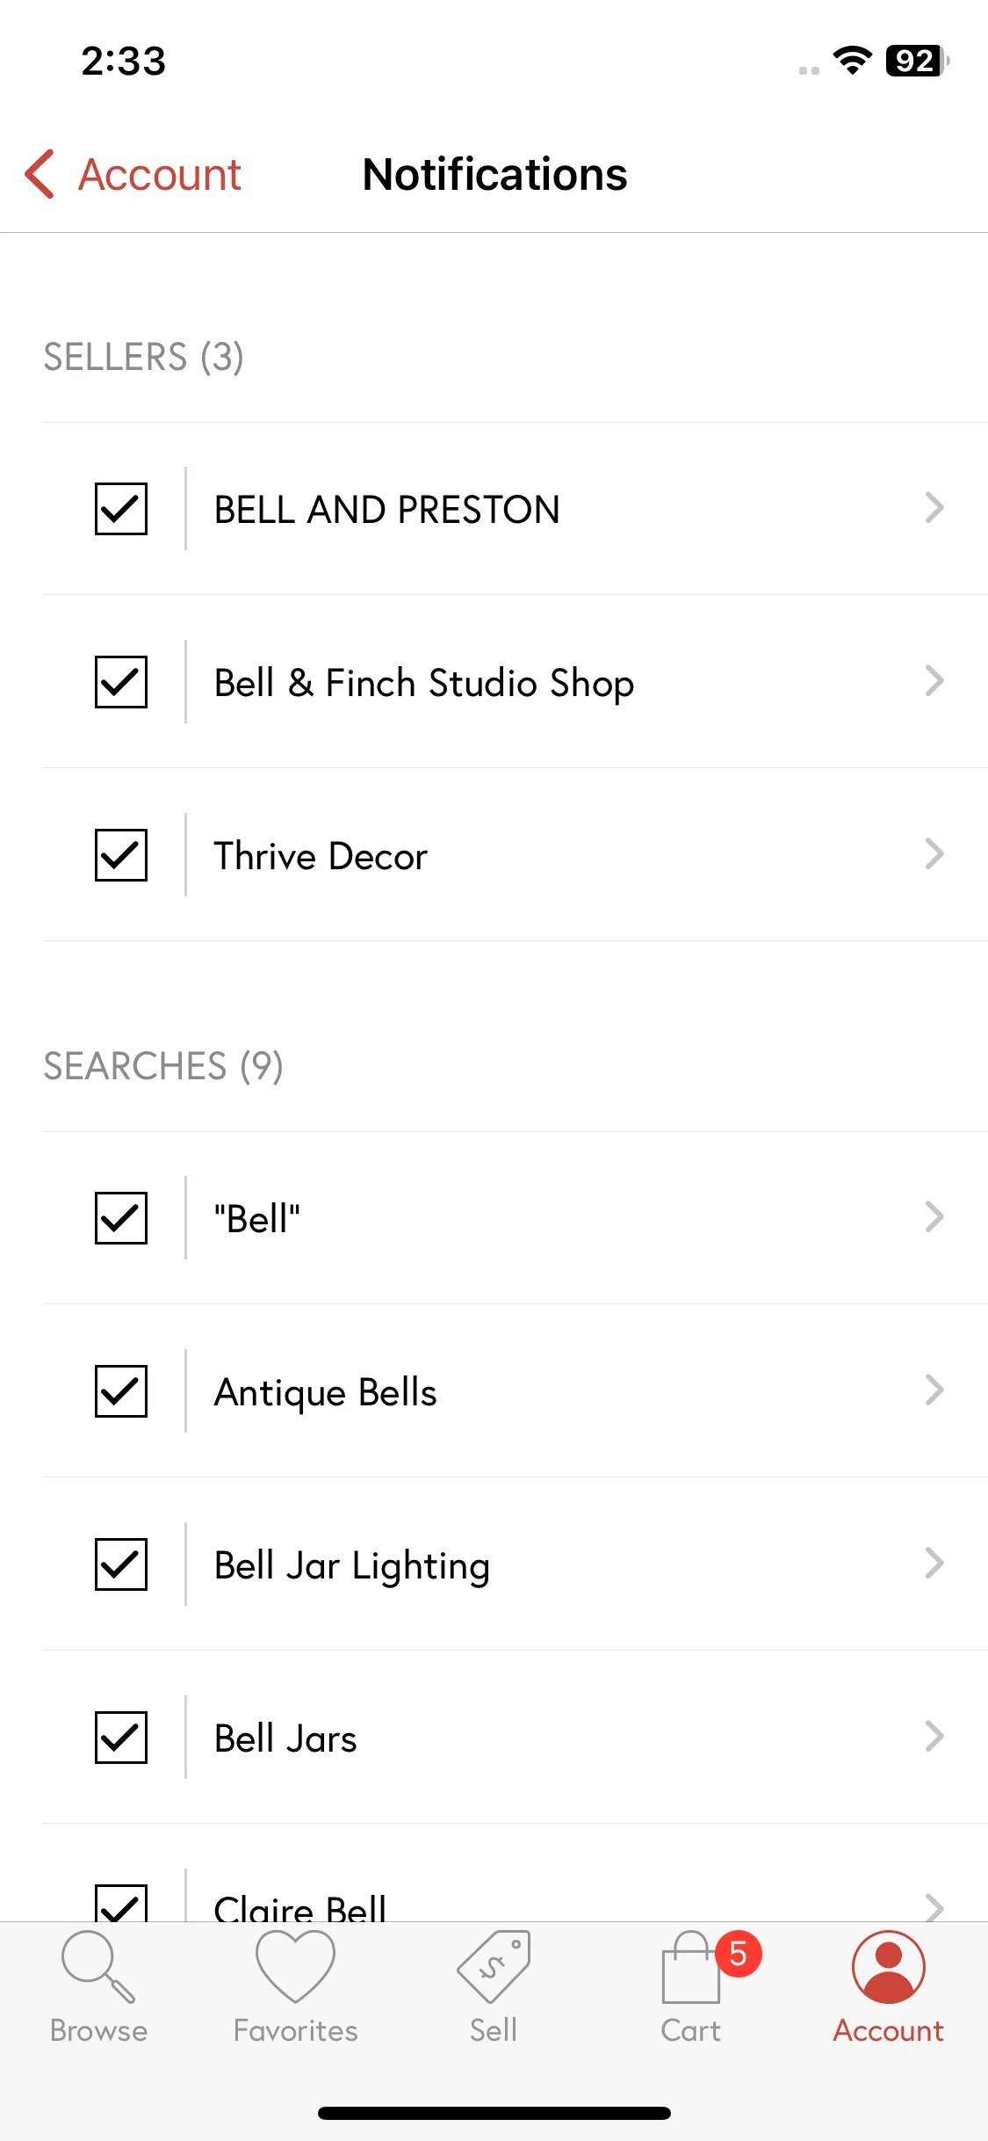
Task: Expand Bell Jar Lighting chevron
Action: 934,1563
